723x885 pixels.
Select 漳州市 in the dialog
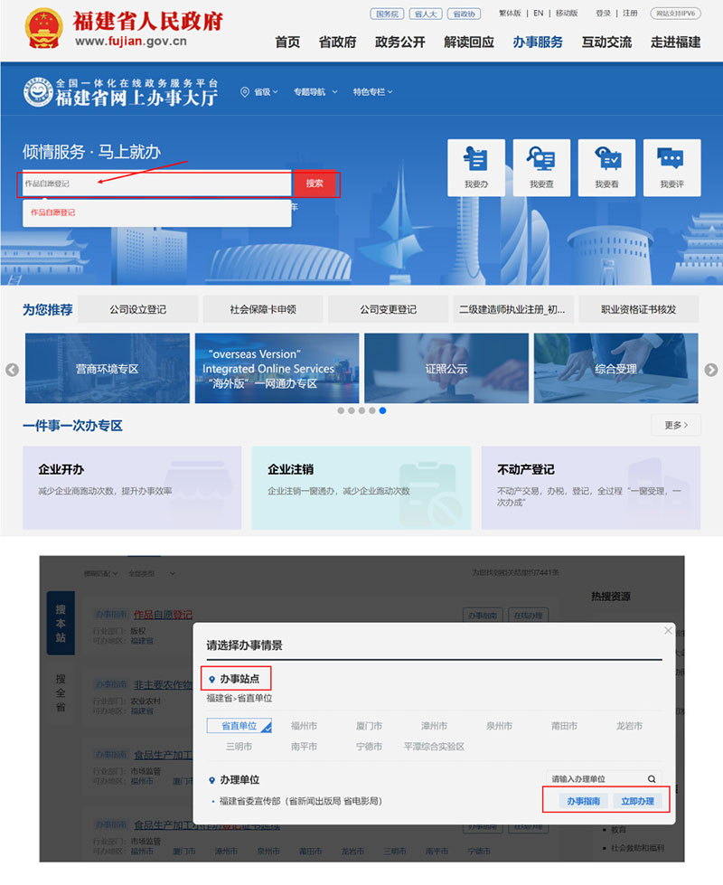tap(434, 726)
